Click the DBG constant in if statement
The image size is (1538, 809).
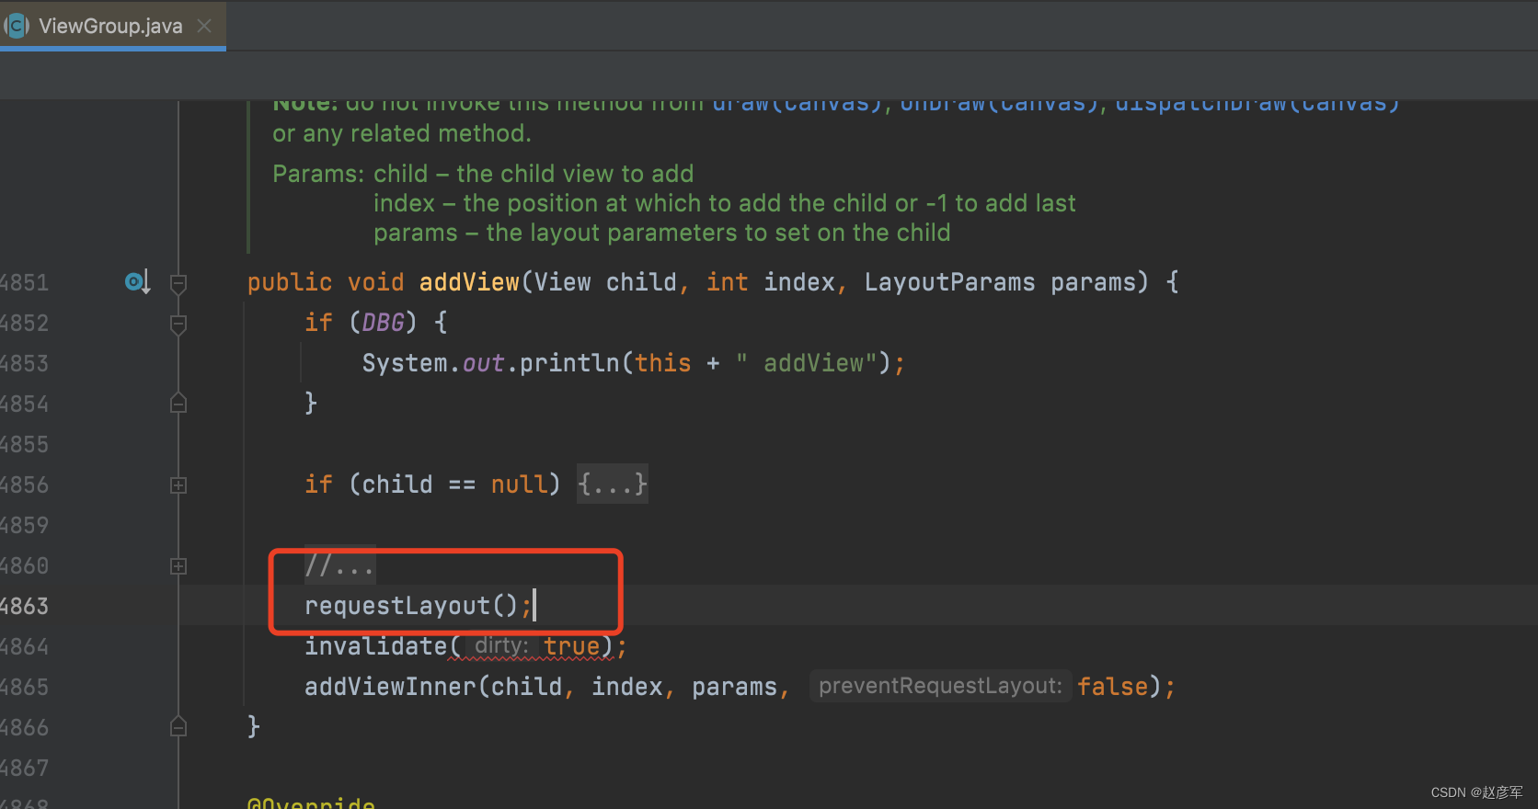click(x=383, y=323)
